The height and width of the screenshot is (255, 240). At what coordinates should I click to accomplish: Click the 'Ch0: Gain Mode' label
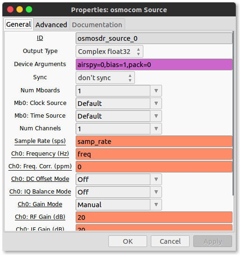coord(40,204)
